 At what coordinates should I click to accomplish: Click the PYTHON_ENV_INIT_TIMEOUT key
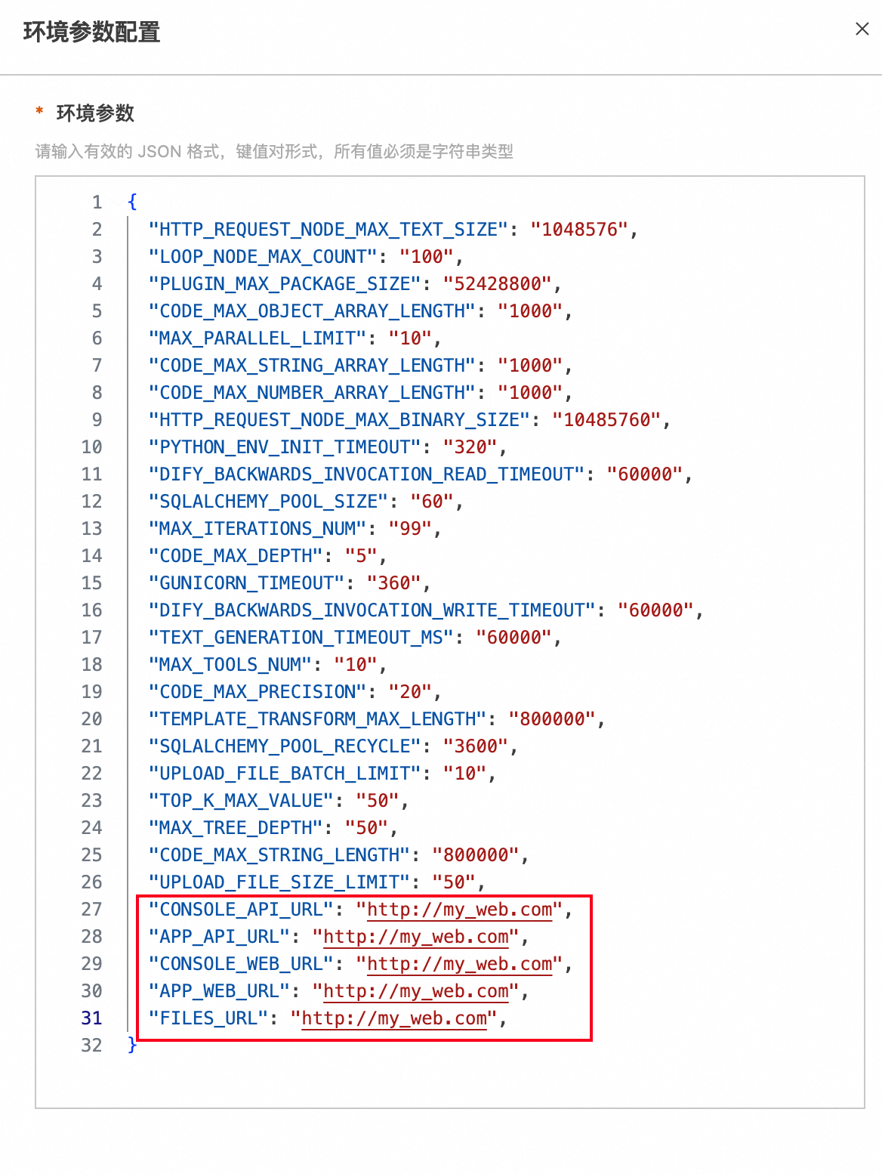pyautogui.click(x=285, y=447)
